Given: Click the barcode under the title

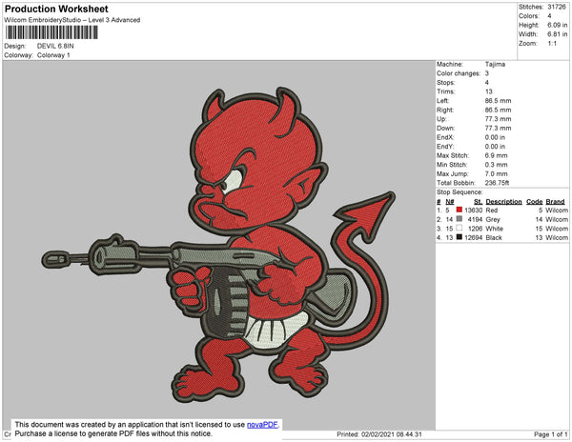Looking at the screenshot, I should coord(51,32).
